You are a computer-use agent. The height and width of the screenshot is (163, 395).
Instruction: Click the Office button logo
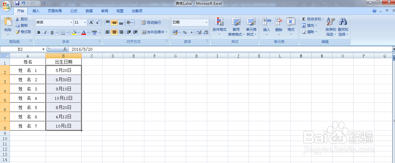click(6, 6)
